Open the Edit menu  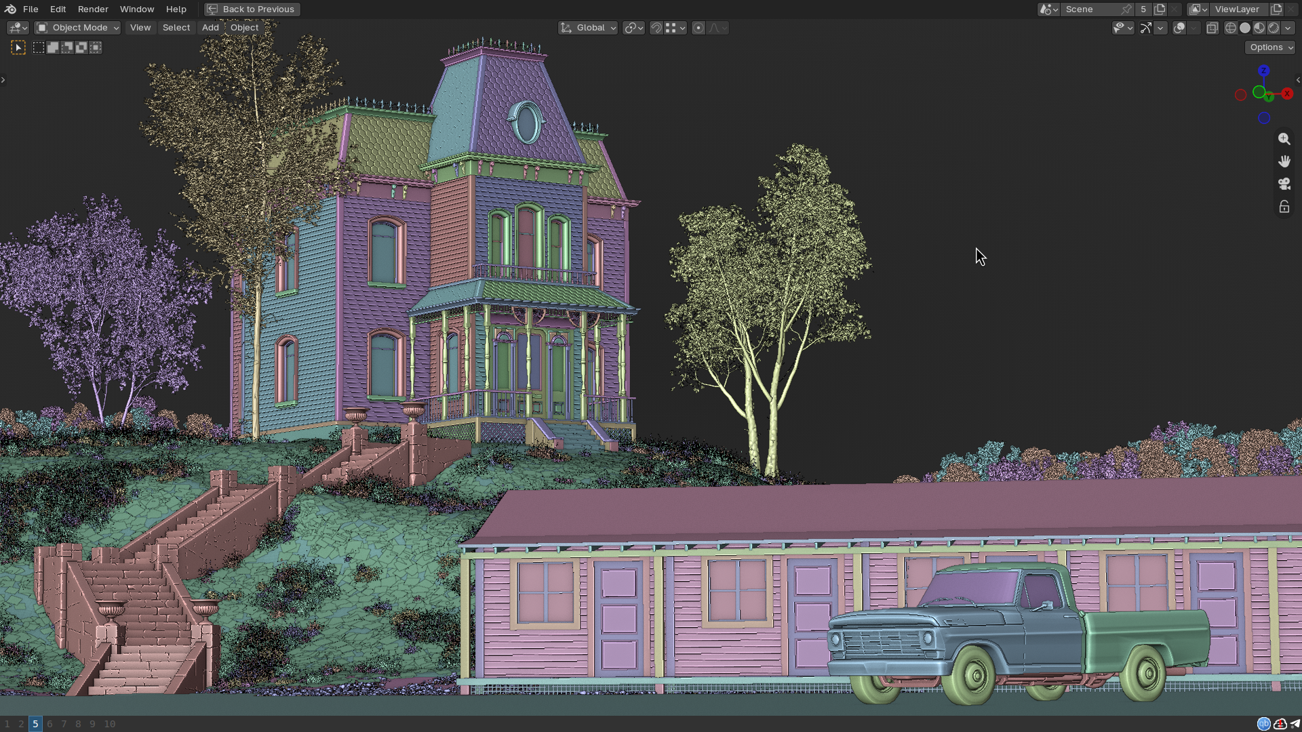58,9
